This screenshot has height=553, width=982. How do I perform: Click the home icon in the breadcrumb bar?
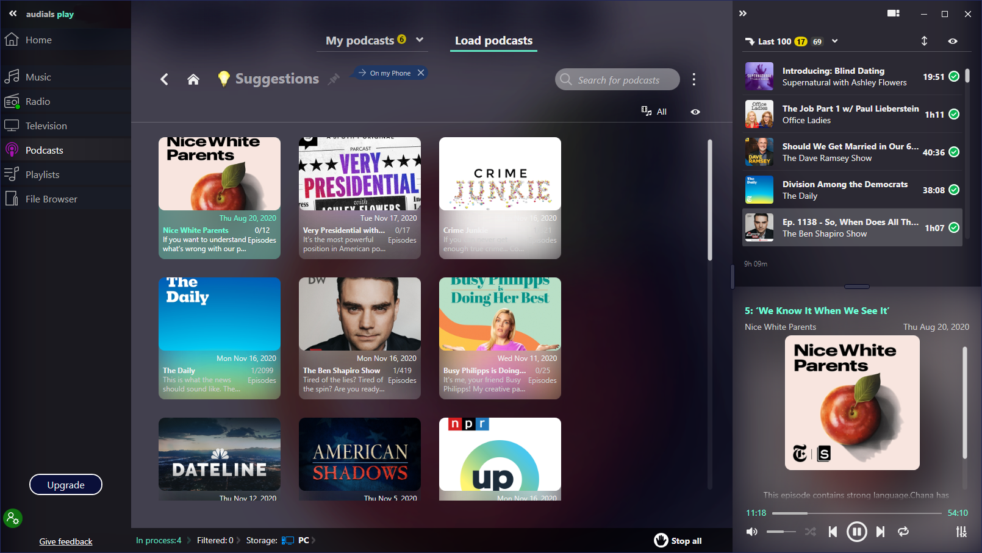tap(193, 79)
